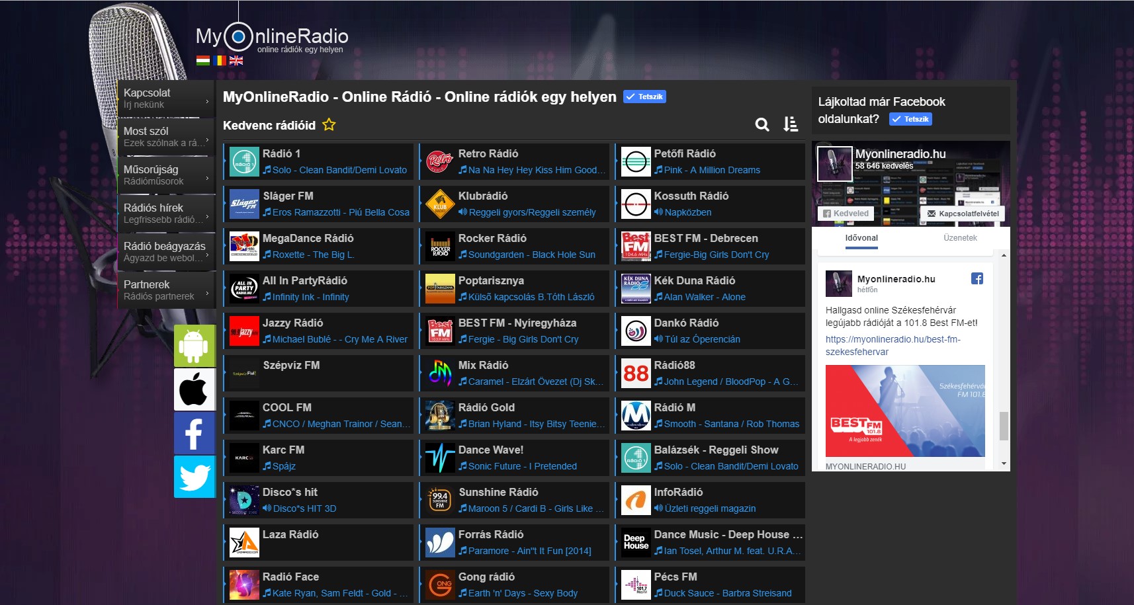Click the MegaDance Rádió logo
1134x605 pixels.
pyautogui.click(x=244, y=247)
